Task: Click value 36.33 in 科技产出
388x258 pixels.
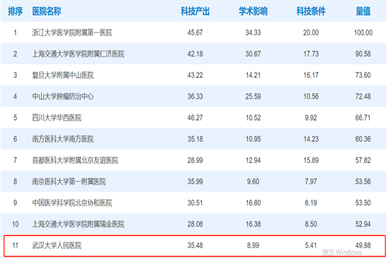Action: coord(195,96)
